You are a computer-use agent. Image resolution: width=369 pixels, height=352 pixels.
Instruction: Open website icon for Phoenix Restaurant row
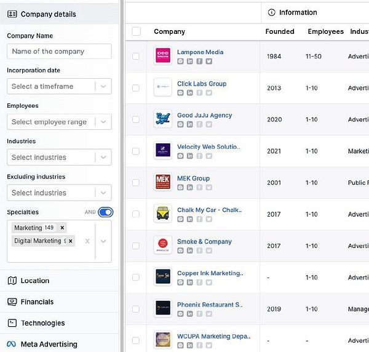coord(180,314)
